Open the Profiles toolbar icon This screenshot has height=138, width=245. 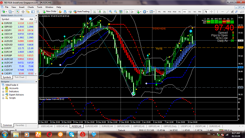click(x=10, y=12)
